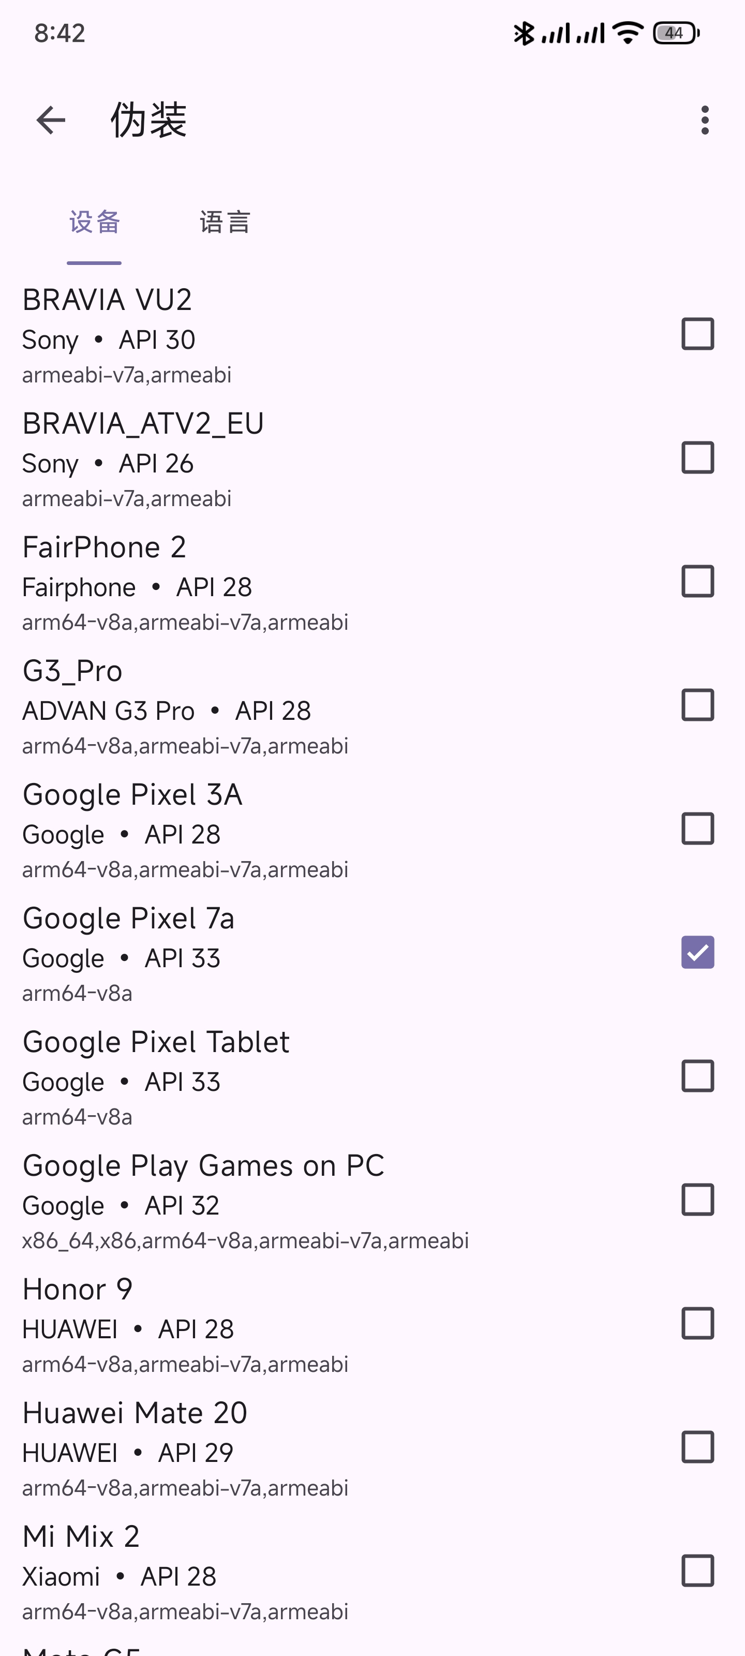Select the 设备 tab

pyautogui.click(x=95, y=223)
